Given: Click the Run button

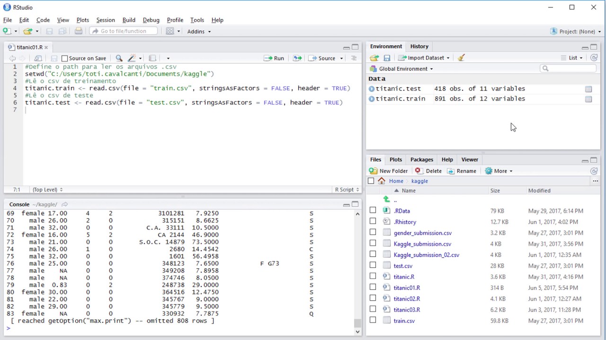Looking at the screenshot, I should pos(274,58).
